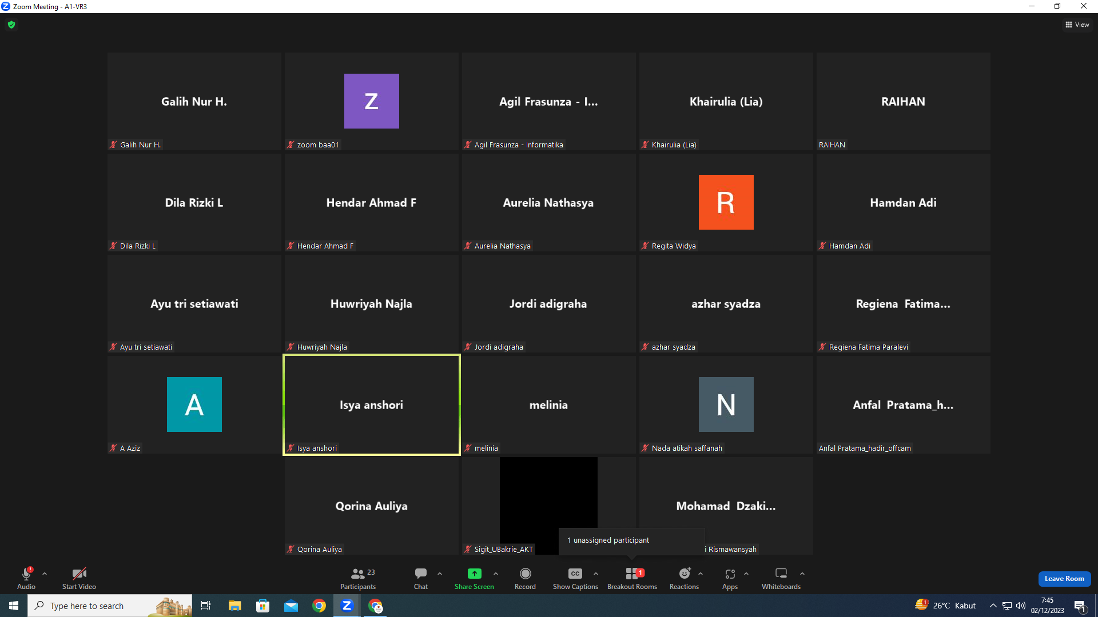Click Ayu tri setiawati participant tile
This screenshot has height=617, width=1098.
pos(194,303)
